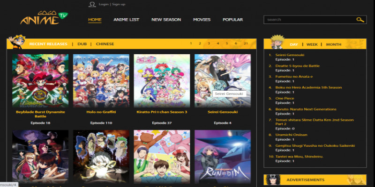This screenshot has width=375, height=187.
Task: Select the RECENT RELEASES tab
Action: (x=48, y=44)
